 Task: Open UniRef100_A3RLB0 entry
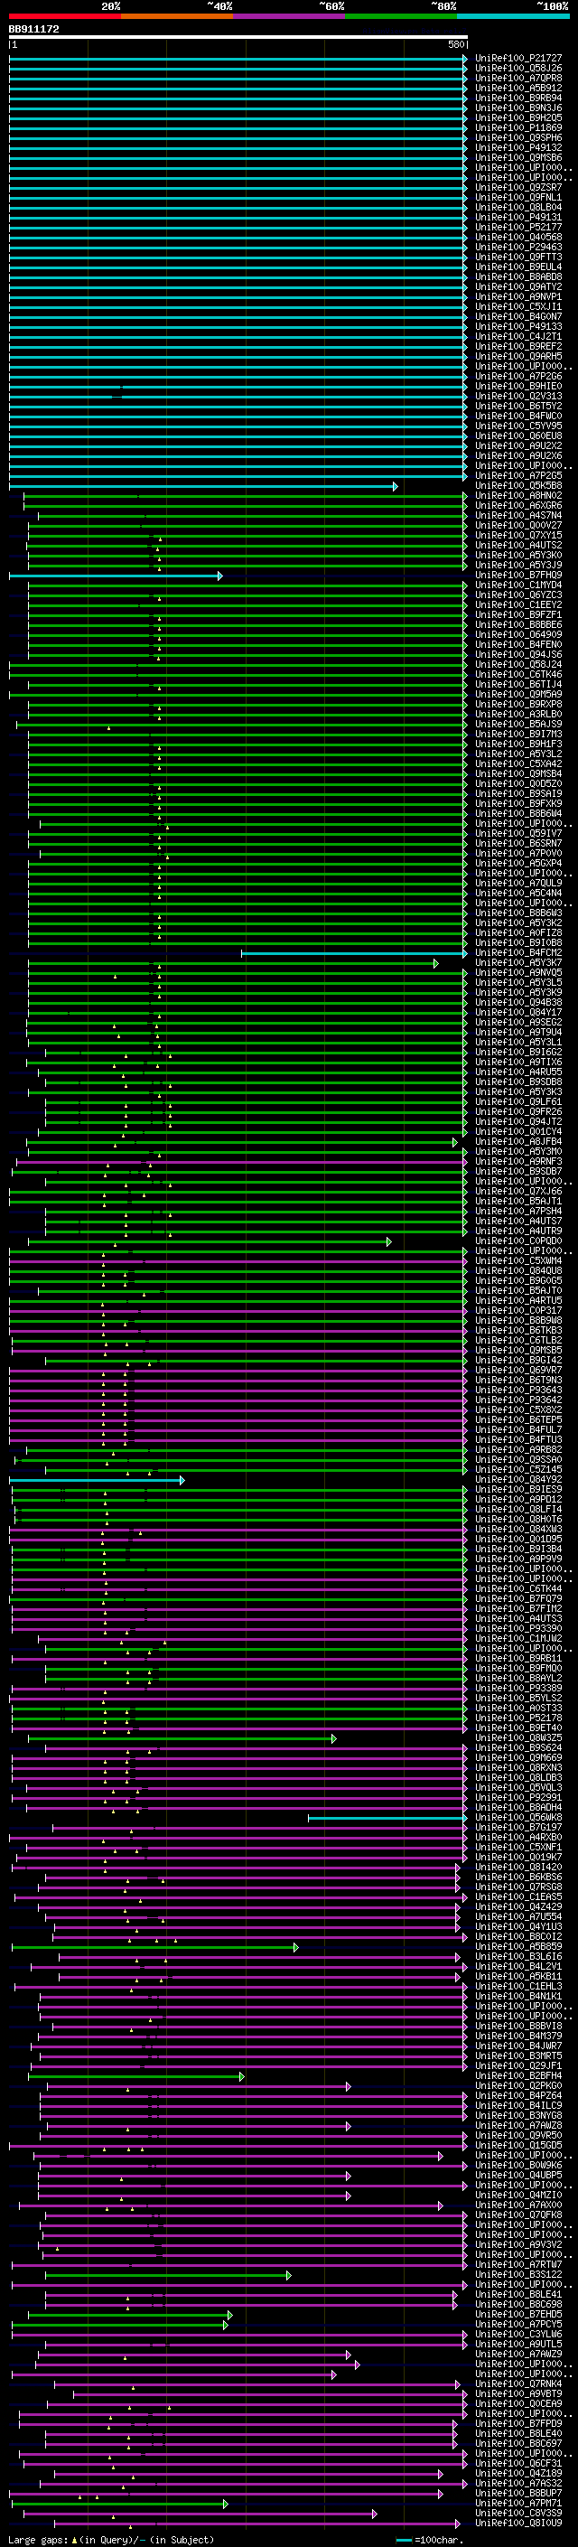(517, 714)
